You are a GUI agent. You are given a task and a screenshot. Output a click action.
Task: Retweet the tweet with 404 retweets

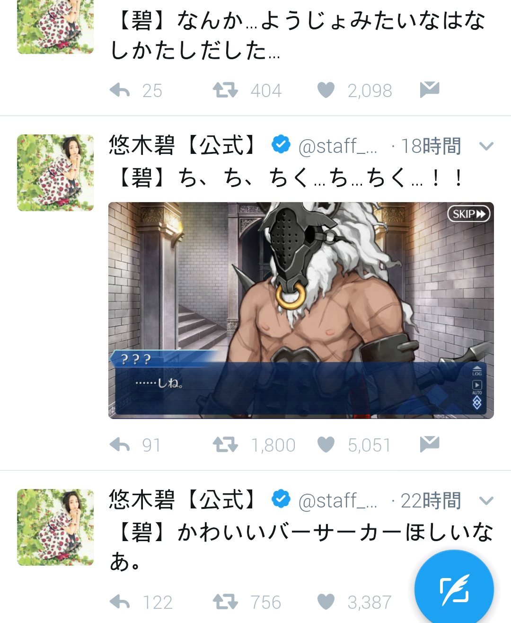coord(225,90)
